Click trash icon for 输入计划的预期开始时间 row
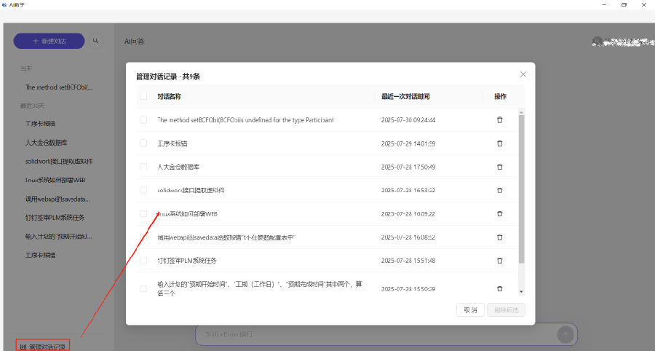 click(499, 289)
